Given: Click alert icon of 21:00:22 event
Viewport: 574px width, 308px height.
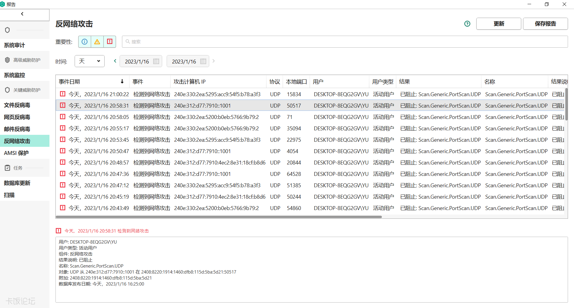Looking at the screenshot, I should [x=63, y=94].
